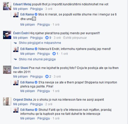This screenshot has height=124, width=128.
Task: Open Èndri Èndri's profile avatar
Action: 7,35
